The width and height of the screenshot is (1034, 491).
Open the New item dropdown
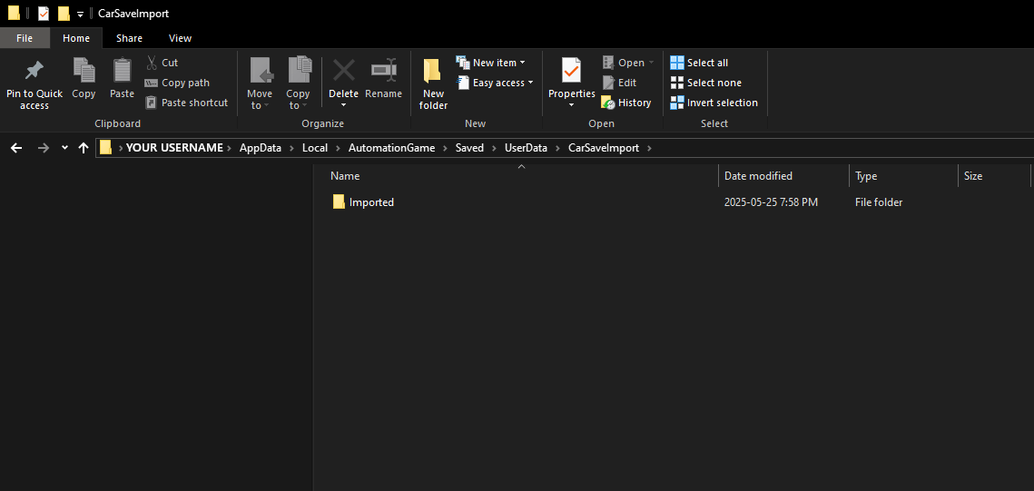tap(490, 63)
